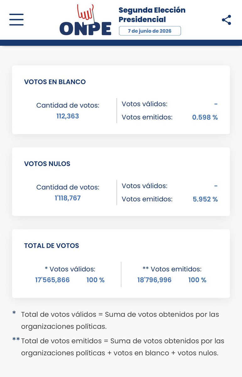
Task: Click the Votos en Blanco heading
Action: [x=55, y=82]
